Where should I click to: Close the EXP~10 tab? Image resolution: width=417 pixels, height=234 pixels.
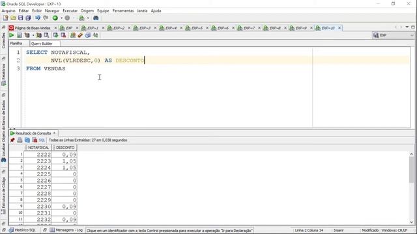pos(339,28)
